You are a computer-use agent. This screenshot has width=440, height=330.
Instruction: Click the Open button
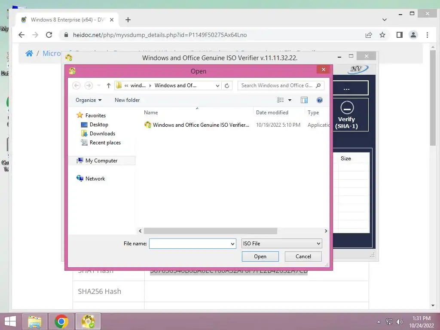point(260,257)
